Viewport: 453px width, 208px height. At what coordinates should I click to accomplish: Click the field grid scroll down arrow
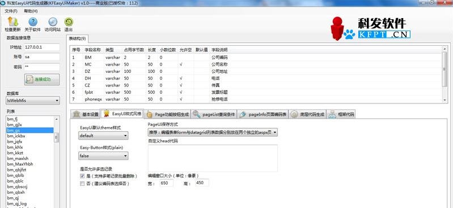[444, 99]
